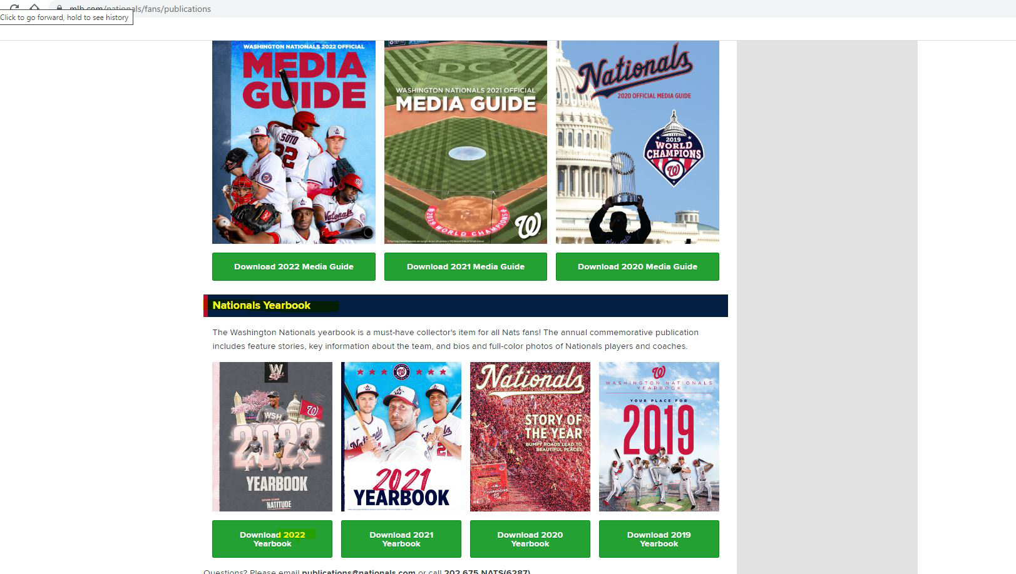Select the 2021 Yearbook cover thumbnail
The image size is (1016, 574).
[401, 436]
